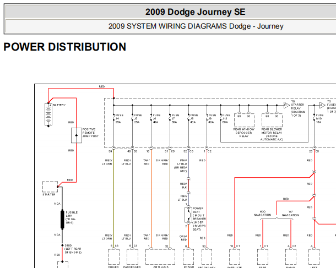336x268 pixels.
Task: Click the "PNK/ LT BLU (OR RED/ GRY)" wire label
Action: [x=181, y=166]
